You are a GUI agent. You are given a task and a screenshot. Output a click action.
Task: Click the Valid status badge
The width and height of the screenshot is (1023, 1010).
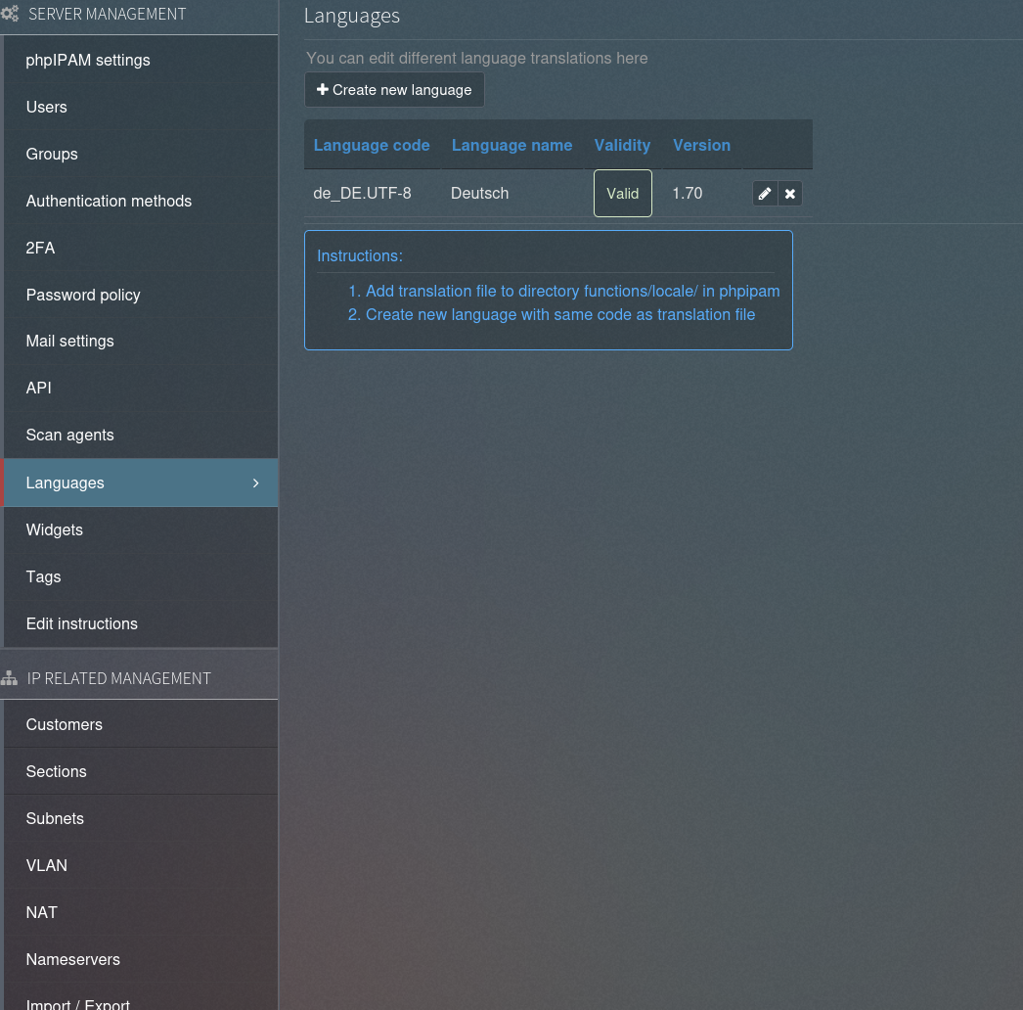pyautogui.click(x=622, y=194)
